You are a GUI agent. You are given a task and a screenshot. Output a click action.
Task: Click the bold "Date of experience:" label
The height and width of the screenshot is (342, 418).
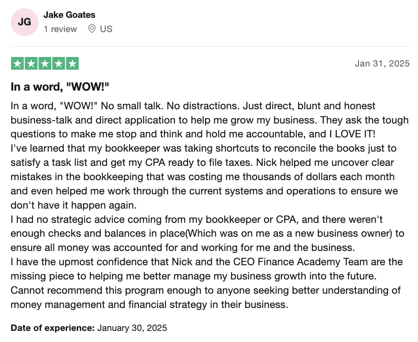[x=53, y=328]
